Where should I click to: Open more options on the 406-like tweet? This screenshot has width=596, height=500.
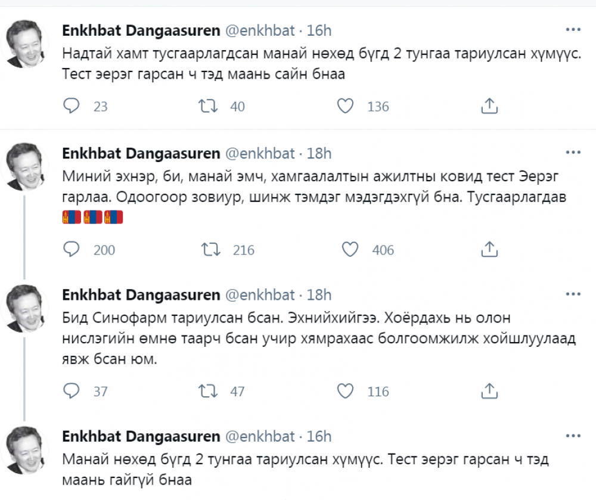tap(573, 153)
